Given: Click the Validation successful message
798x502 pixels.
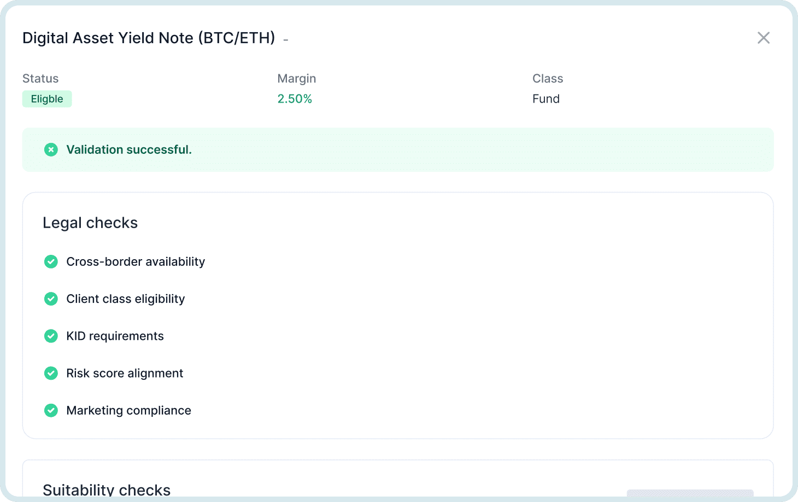Looking at the screenshot, I should (x=129, y=150).
